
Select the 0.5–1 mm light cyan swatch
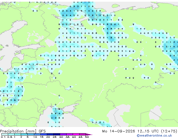point(11,134)
